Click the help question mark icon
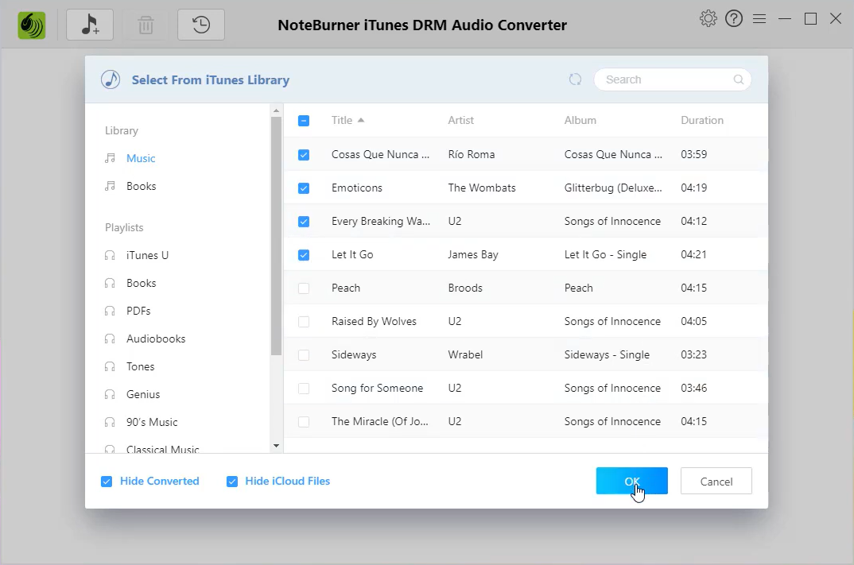 (734, 18)
